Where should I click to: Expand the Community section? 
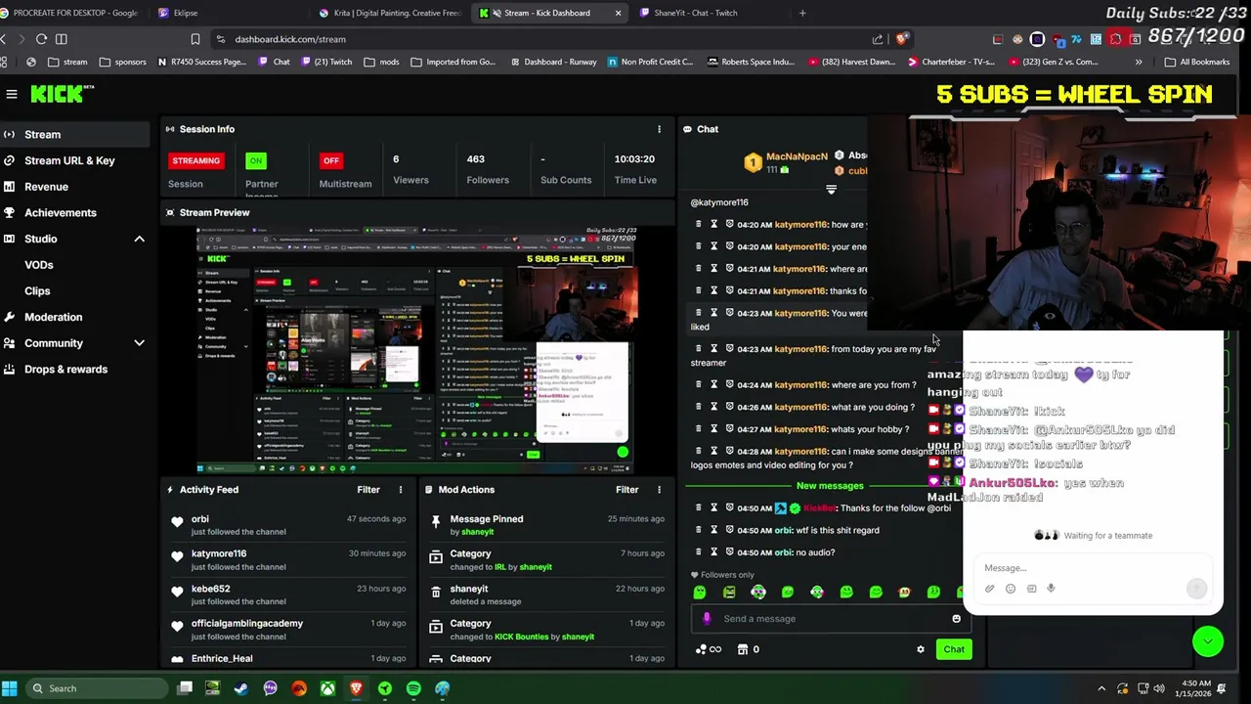pyautogui.click(x=139, y=343)
